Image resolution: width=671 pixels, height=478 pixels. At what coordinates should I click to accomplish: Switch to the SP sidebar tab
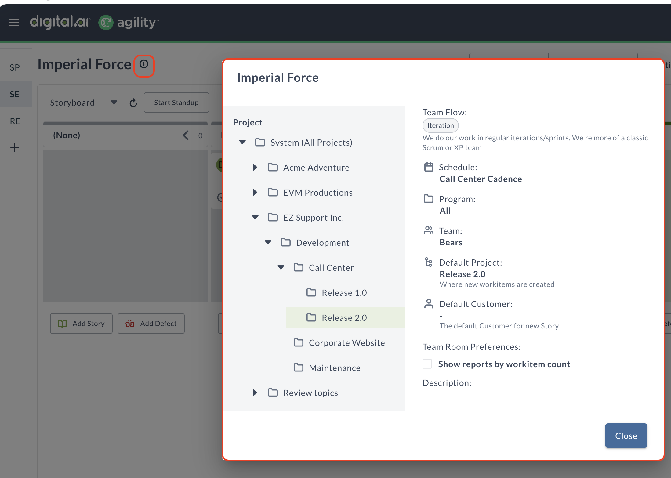click(x=15, y=67)
